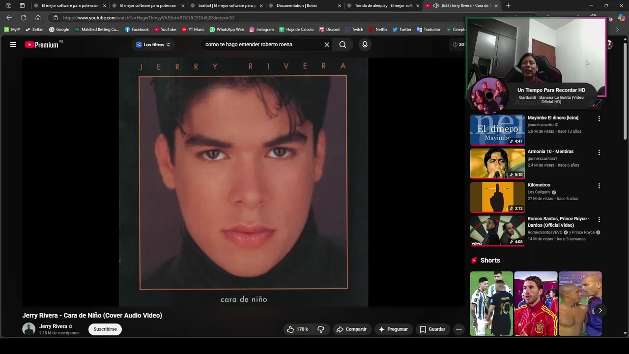Like the video with thumbs up

[298, 329]
